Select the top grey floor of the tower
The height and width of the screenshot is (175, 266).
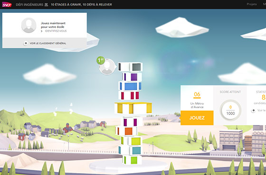pyautogui.click(x=130, y=67)
